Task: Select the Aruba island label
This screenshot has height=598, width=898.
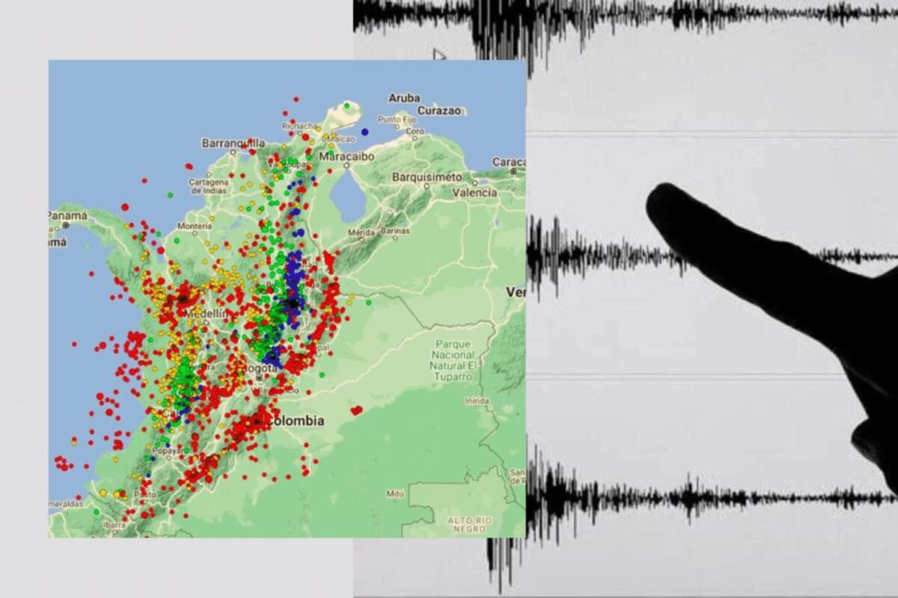Action: point(404,98)
